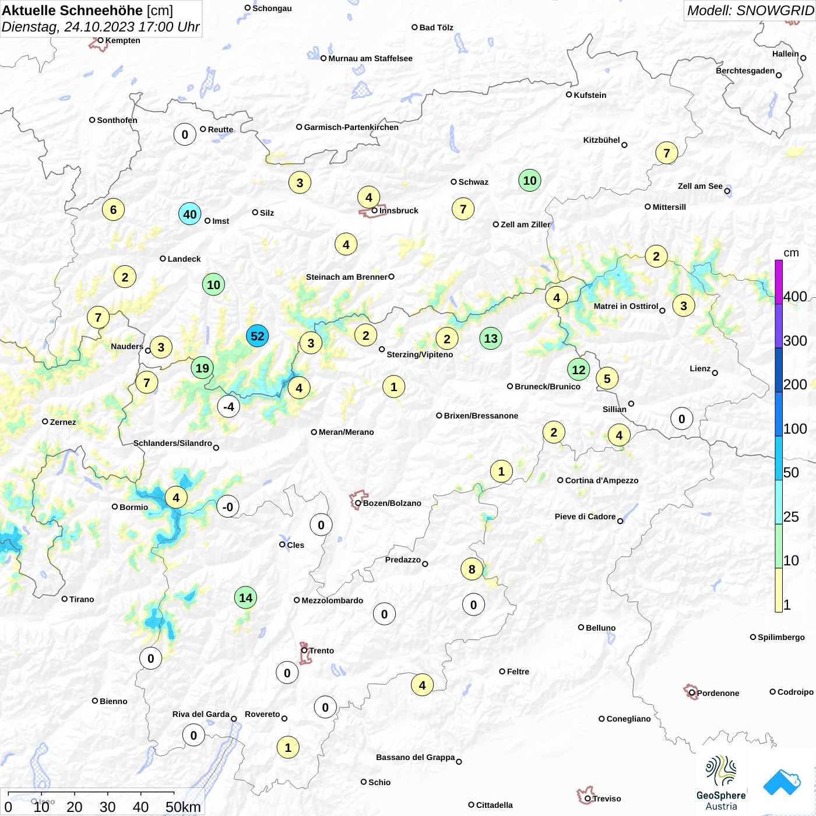816x816 pixels.
Task: Click the date 'Dienstag, 24.10.2023 17:00 Uhr'
Action: pyautogui.click(x=100, y=27)
